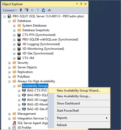The height and width of the screenshot is (130, 121).
Task: Select the CTX-XM database label
Action: click(28, 58)
